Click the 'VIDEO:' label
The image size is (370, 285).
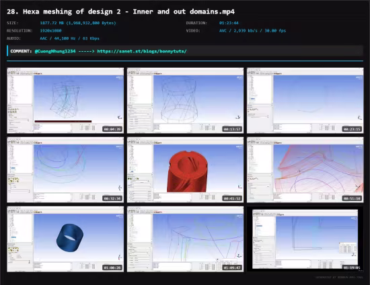(193, 31)
